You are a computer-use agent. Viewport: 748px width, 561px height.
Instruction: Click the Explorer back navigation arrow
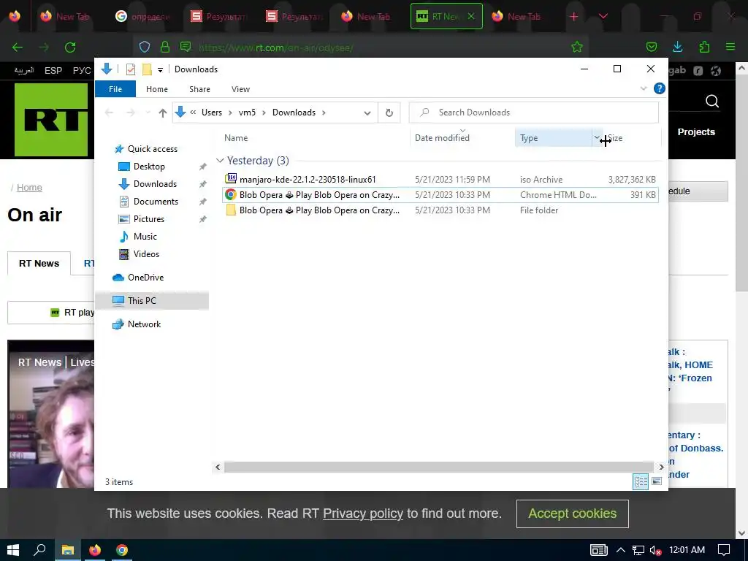[110, 112]
